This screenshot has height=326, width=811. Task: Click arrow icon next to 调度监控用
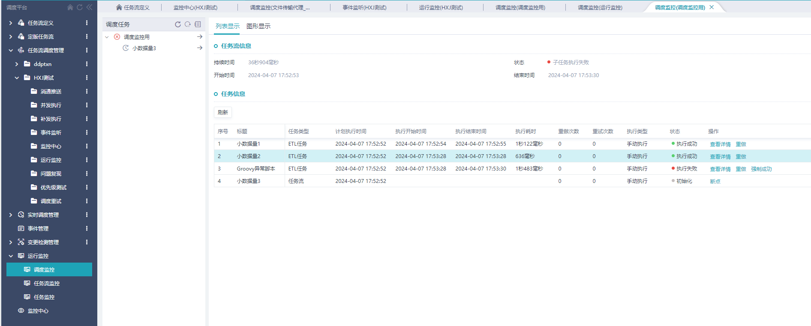(200, 37)
